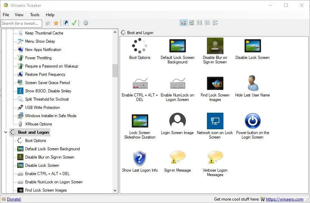
Task: Select Verbose Logon Messages icon
Action: click(x=215, y=157)
